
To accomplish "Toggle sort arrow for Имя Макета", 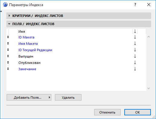I will (135, 43).
